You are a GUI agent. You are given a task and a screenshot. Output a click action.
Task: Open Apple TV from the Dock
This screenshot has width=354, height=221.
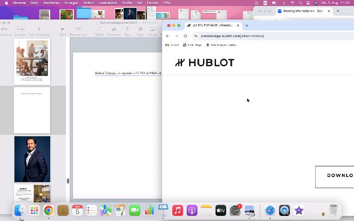pyautogui.click(x=221, y=211)
